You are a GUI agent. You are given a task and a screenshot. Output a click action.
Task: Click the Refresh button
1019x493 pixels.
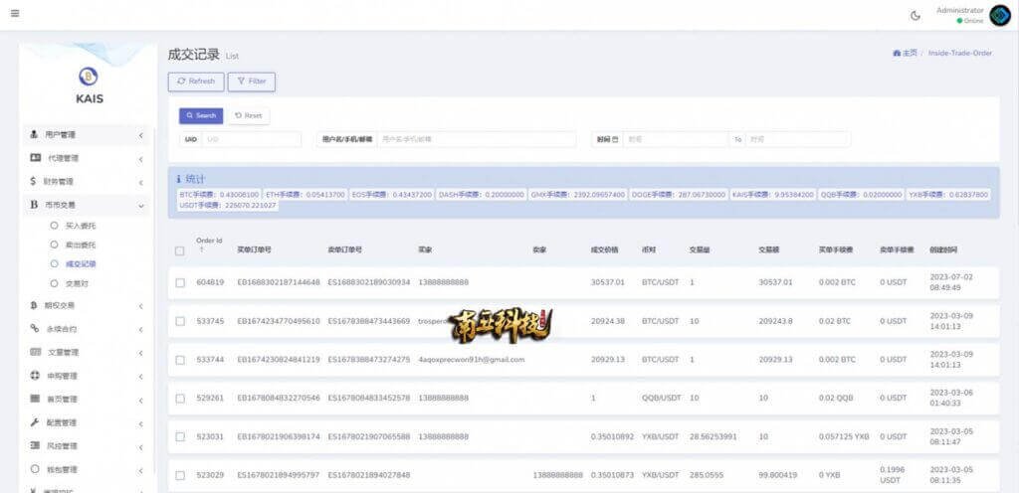click(x=195, y=82)
